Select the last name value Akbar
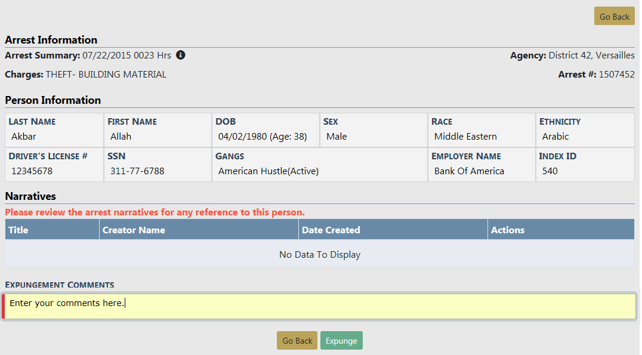This screenshot has height=355, width=642. coord(24,137)
